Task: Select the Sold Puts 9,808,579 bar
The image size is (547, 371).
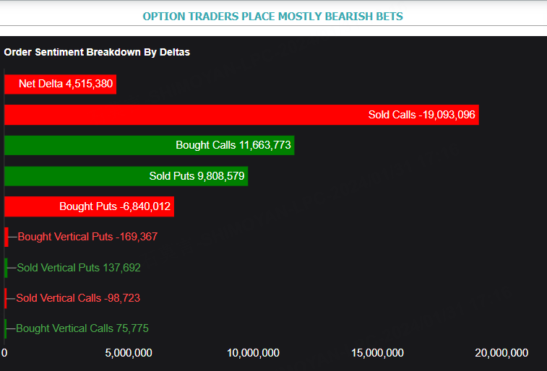Action: tap(126, 176)
